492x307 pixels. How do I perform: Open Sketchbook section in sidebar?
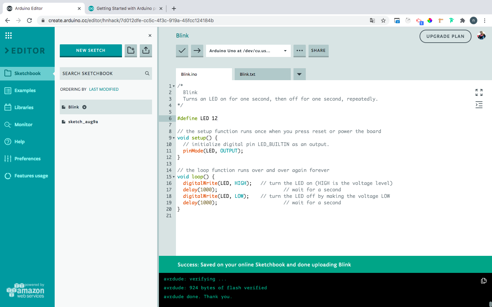tap(27, 73)
